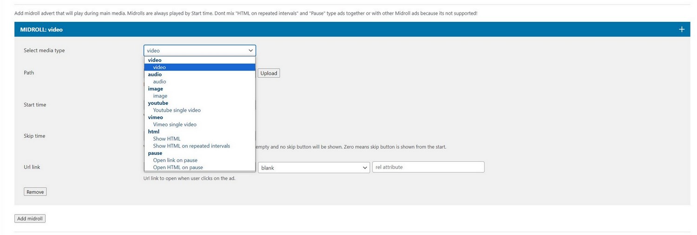The height and width of the screenshot is (235, 697).
Task: Choose the highlighted video option in list
Action: 159,67
